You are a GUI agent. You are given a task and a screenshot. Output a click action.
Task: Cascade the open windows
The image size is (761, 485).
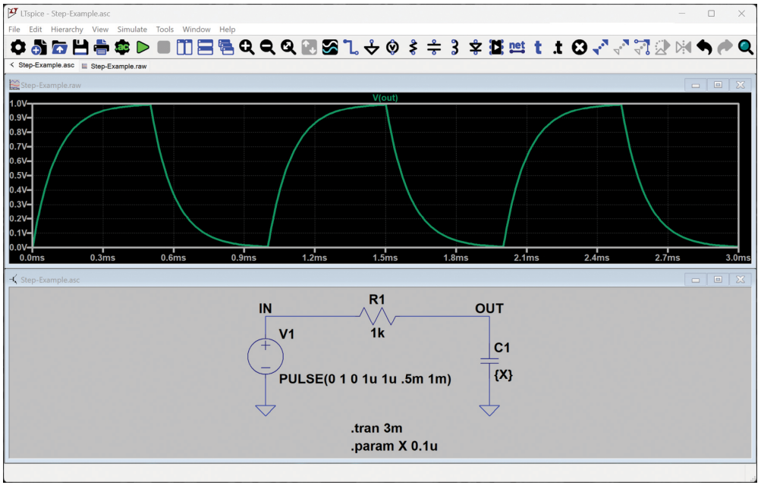coord(226,48)
